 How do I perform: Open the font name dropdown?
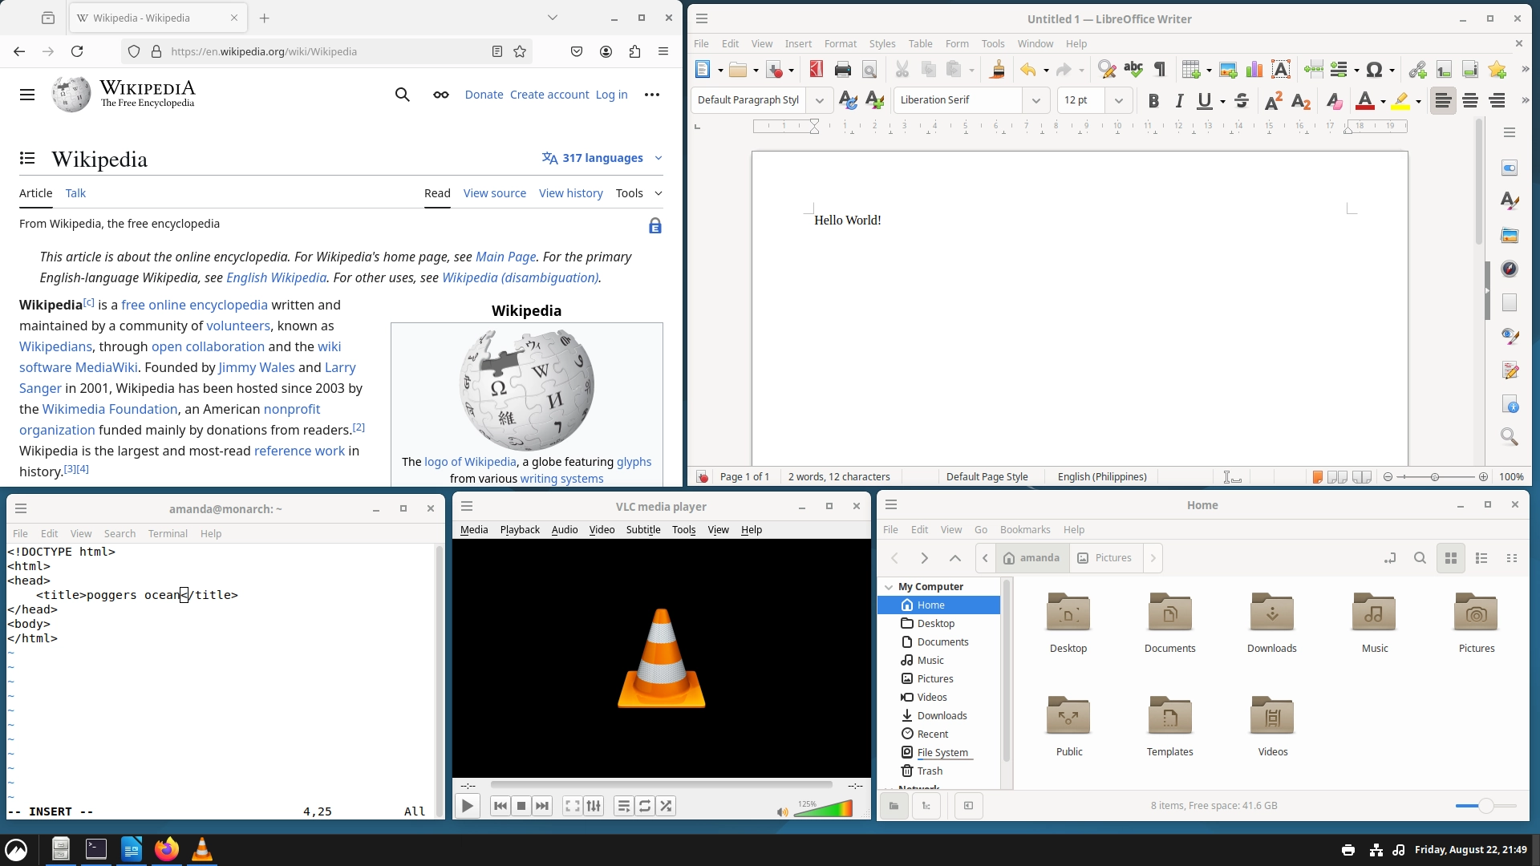(1035, 100)
